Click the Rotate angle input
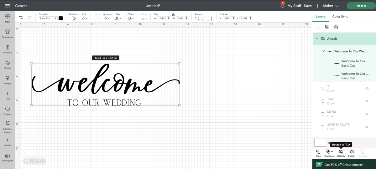The height and width of the screenshot is (169, 376). tap(206, 18)
